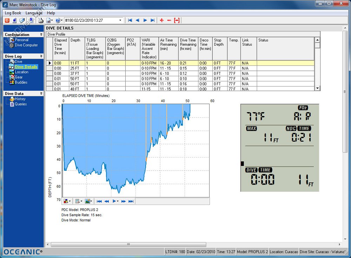This screenshot has height=258, width=351.
Task: Select Dive under Dive Log
Action: point(18,62)
